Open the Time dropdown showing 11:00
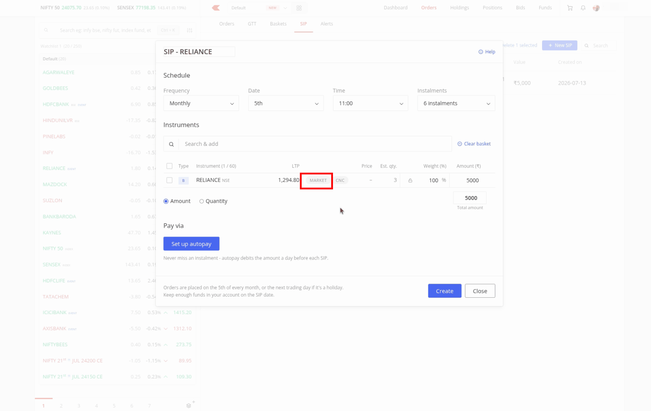 click(x=370, y=104)
